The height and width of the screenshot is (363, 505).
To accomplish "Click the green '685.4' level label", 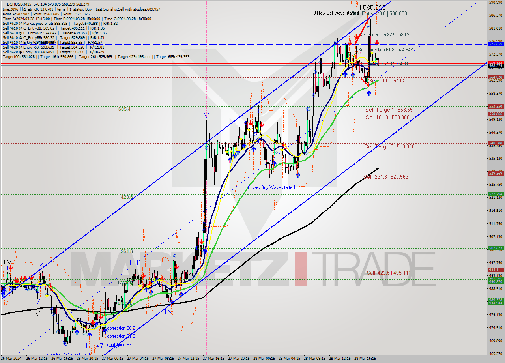I will pos(124,109).
